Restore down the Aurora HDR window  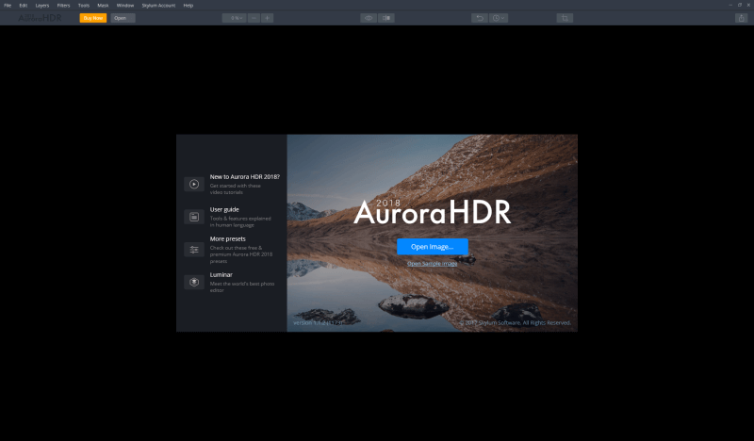740,5
